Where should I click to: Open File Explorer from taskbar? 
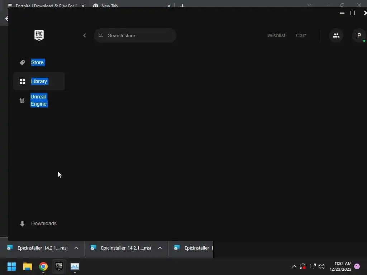tap(27, 266)
